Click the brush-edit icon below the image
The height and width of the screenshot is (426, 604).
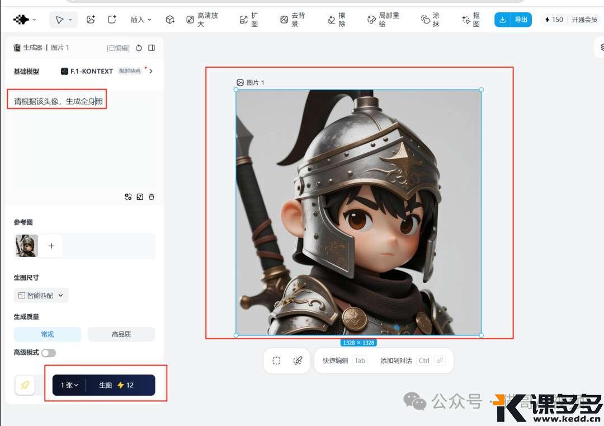click(298, 361)
